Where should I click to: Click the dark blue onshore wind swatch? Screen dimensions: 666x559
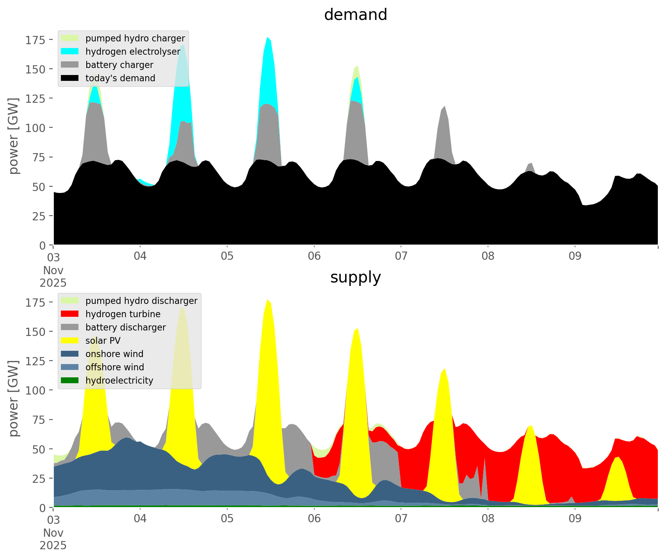tap(70, 354)
